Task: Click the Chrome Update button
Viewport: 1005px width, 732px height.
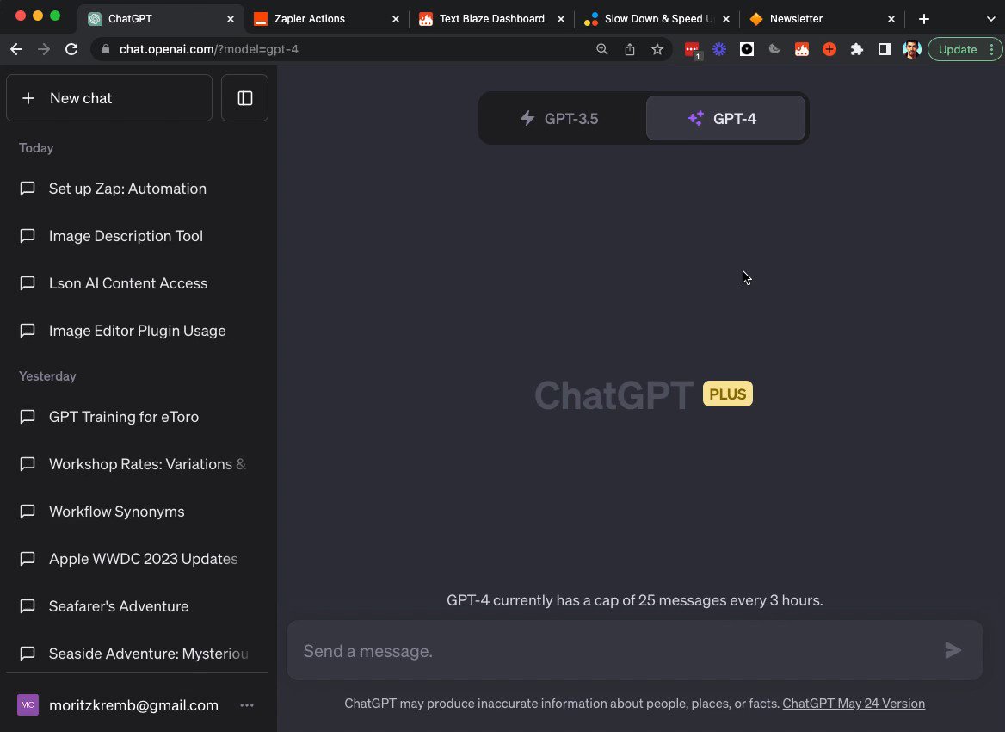Action: (958, 49)
